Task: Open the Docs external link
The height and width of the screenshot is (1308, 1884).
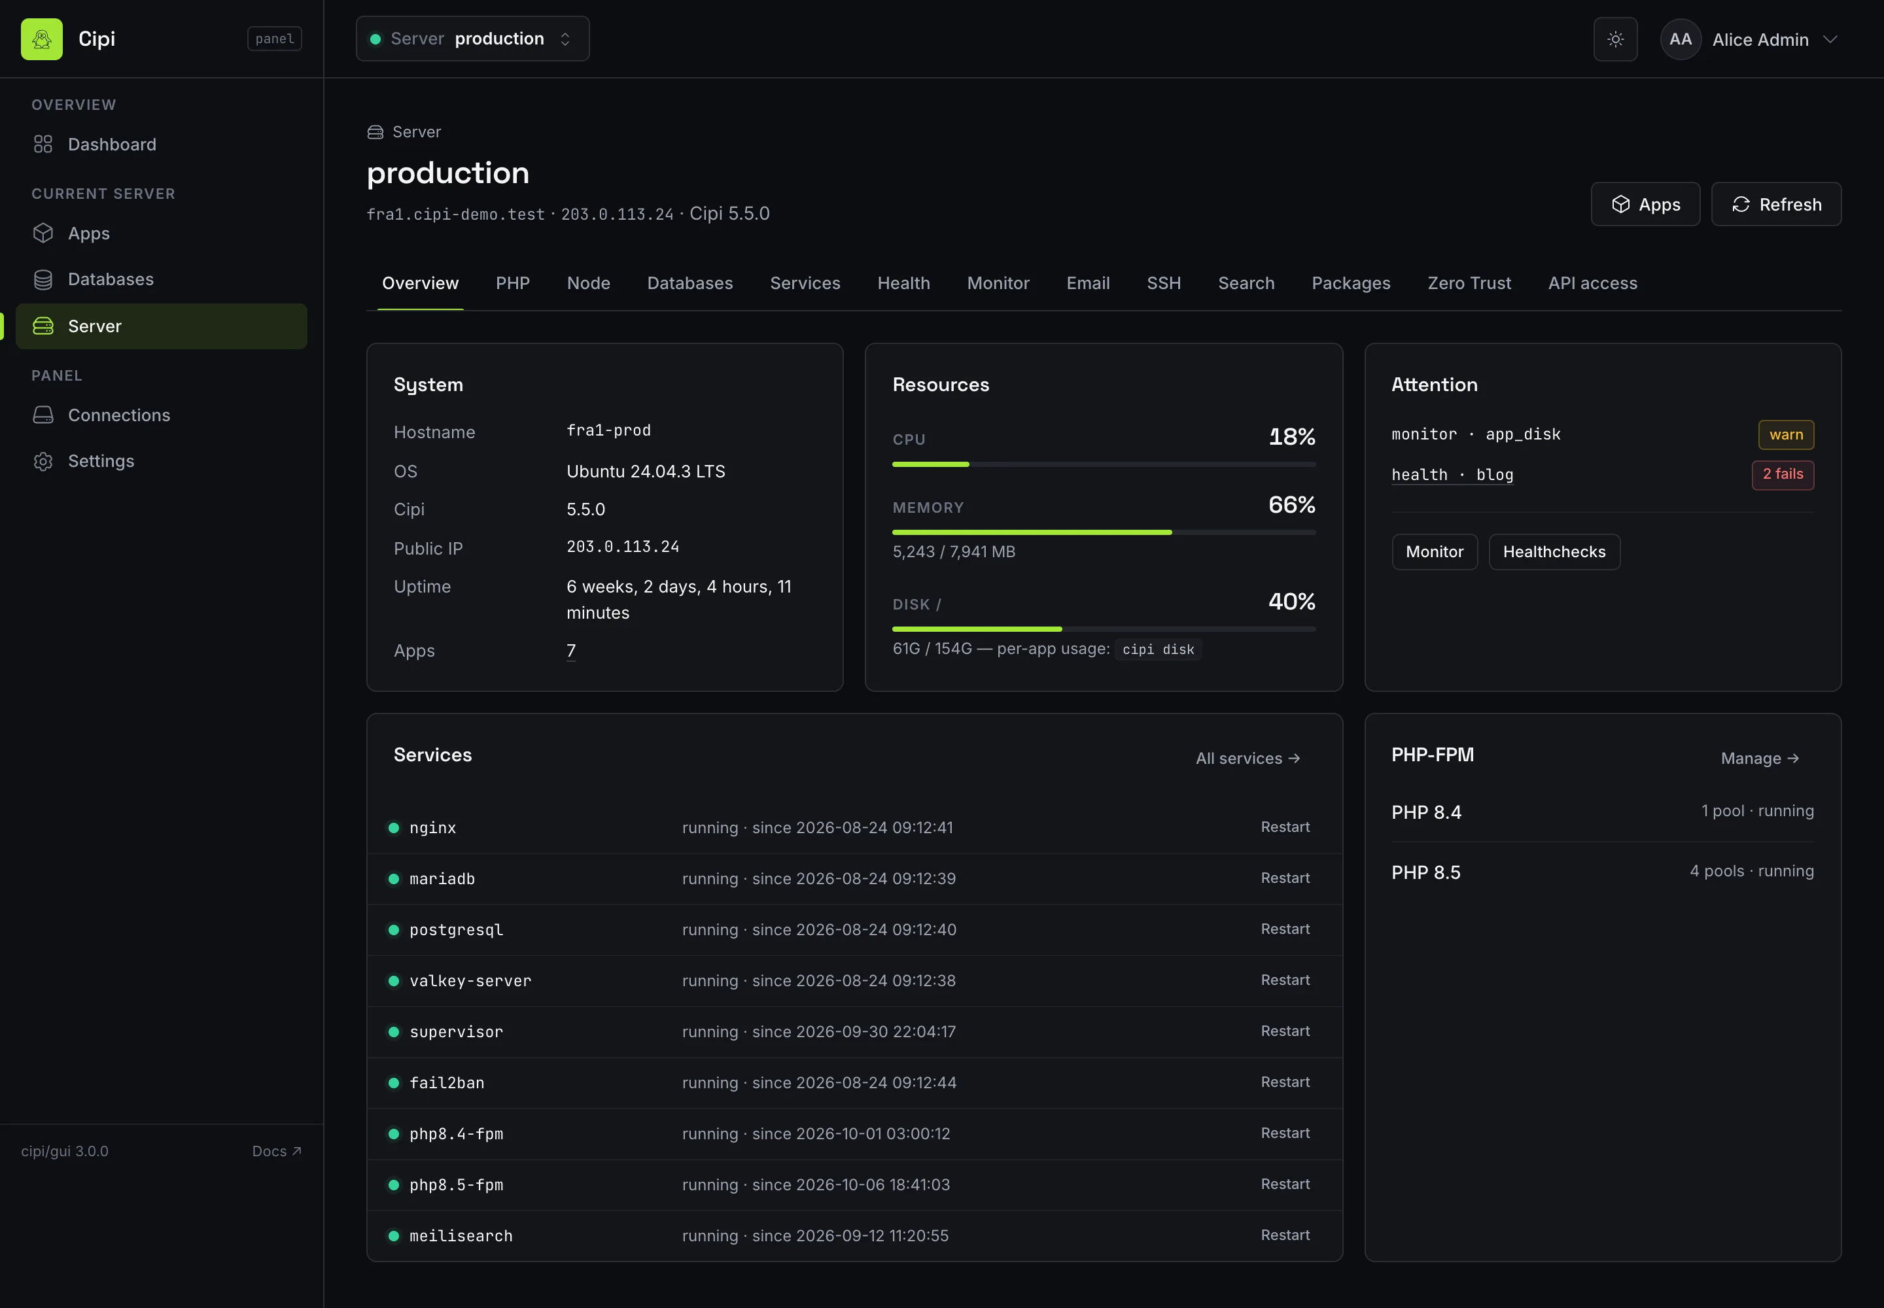Action: pos(276,1152)
